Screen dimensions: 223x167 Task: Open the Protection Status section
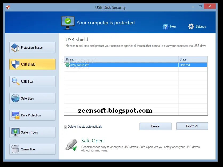tap(33, 48)
